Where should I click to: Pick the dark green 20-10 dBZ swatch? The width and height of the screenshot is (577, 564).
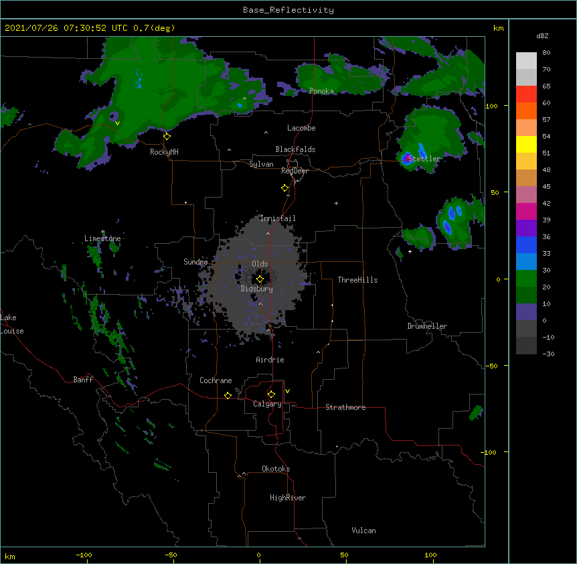pyautogui.click(x=526, y=295)
